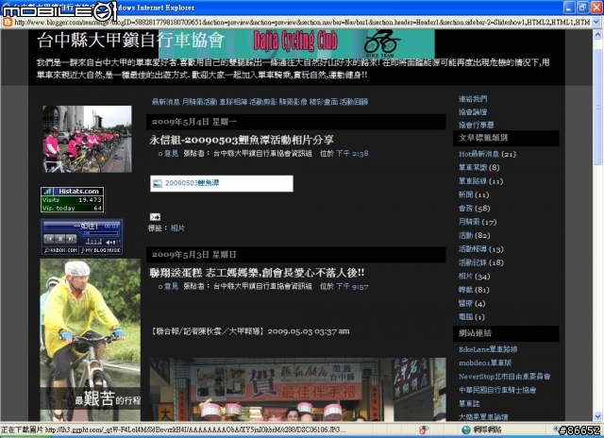The height and width of the screenshot is (438, 604).
Task: Open the 醫療 (4) label
Action: [x=472, y=303]
